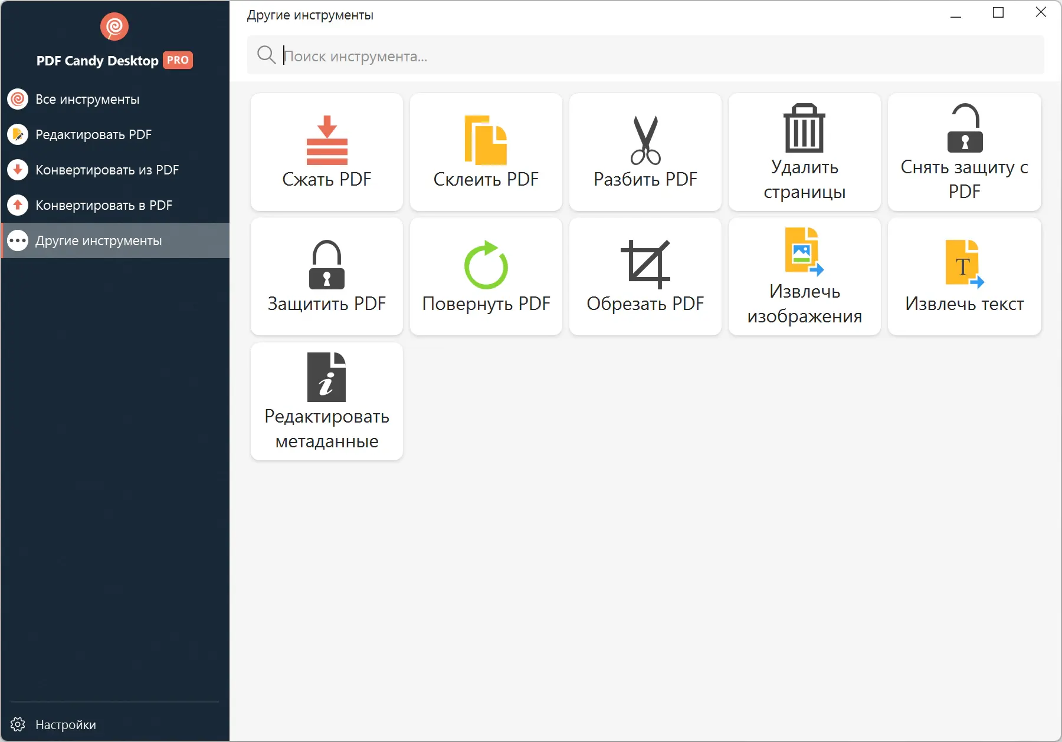Open the Сжать PDF compress tool
1062x742 pixels.
tap(326, 152)
